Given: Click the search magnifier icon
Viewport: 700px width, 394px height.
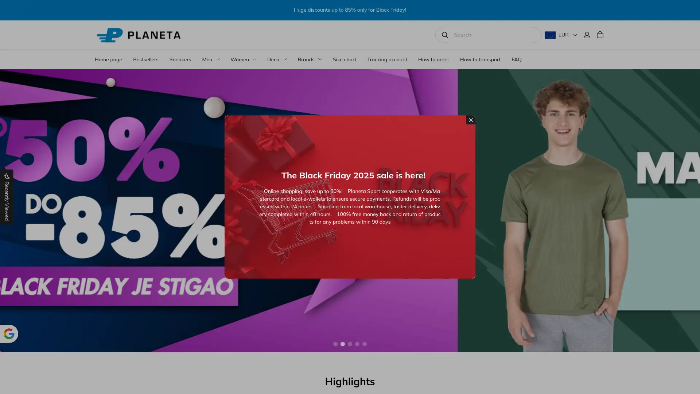Looking at the screenshot, I should pyautogui.click(x=445, y=35).
